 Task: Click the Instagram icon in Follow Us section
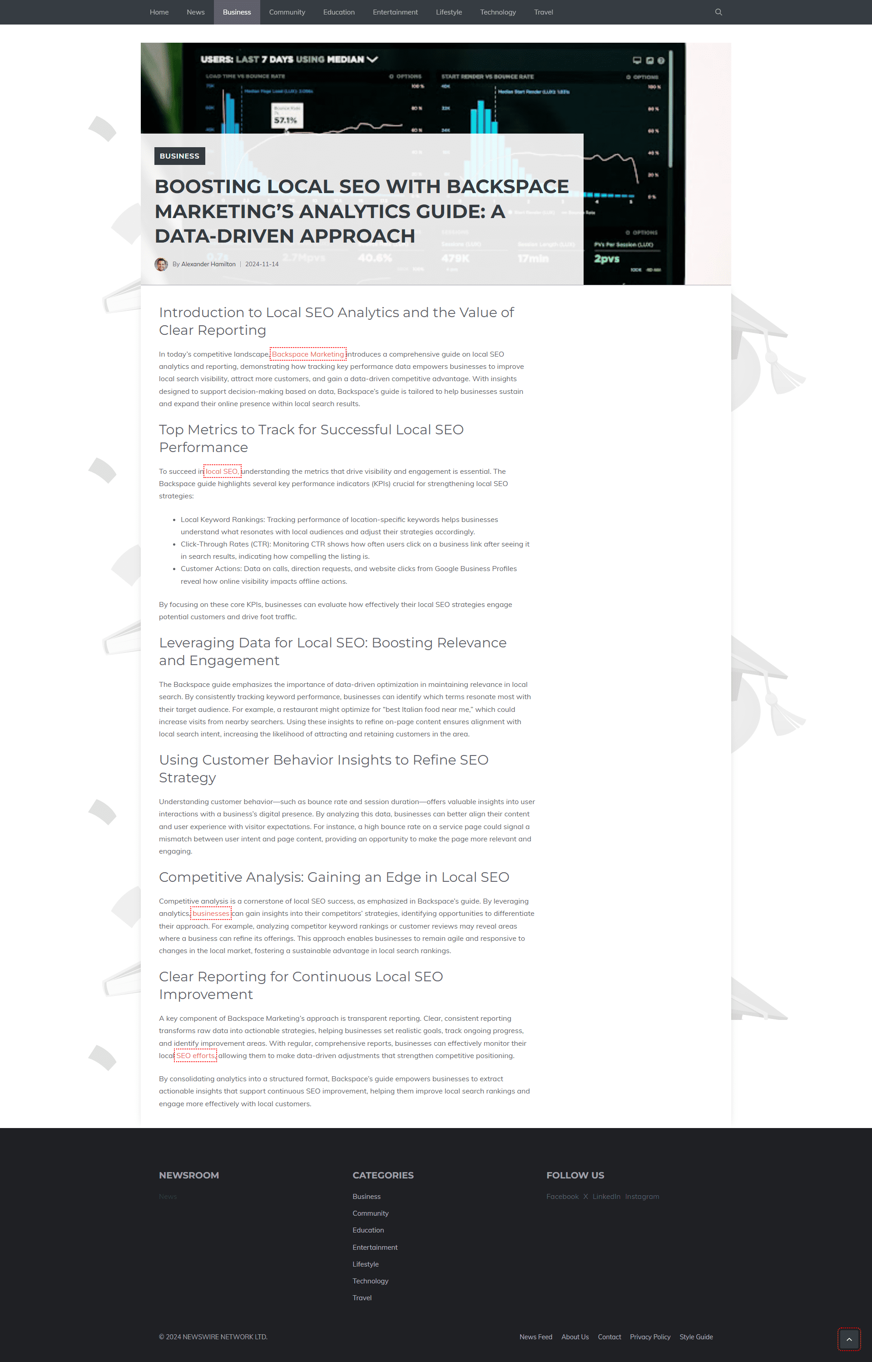pos(642,1196)
